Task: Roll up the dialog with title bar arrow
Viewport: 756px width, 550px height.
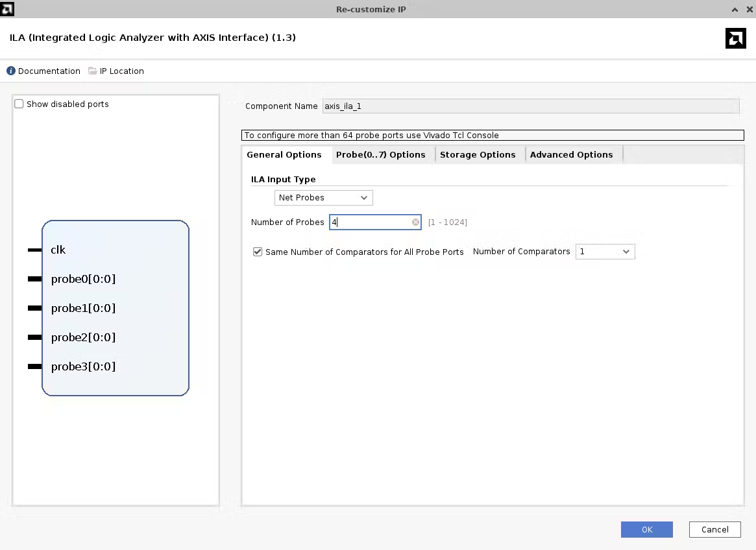Action: (735, 9)
